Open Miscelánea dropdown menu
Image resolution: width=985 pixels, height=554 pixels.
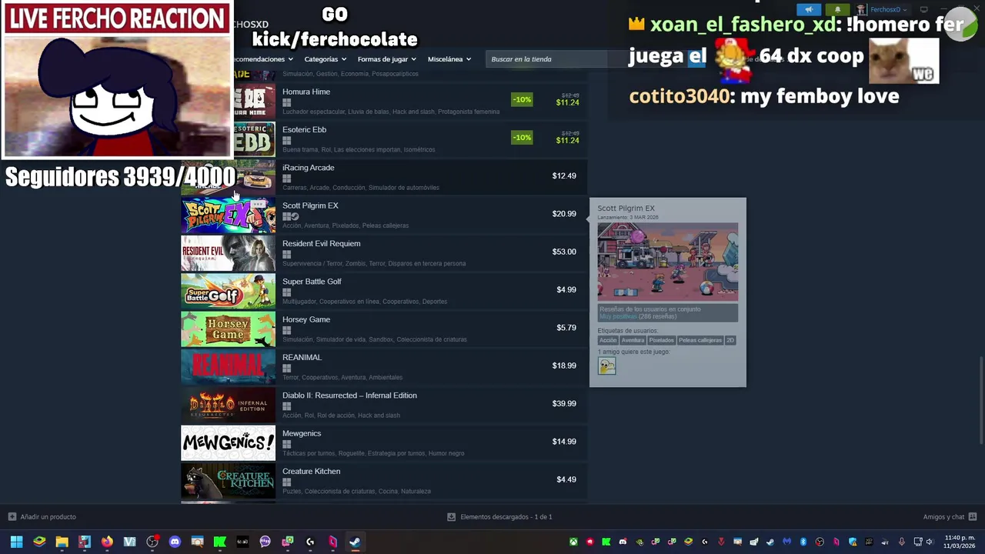point(449,59)
